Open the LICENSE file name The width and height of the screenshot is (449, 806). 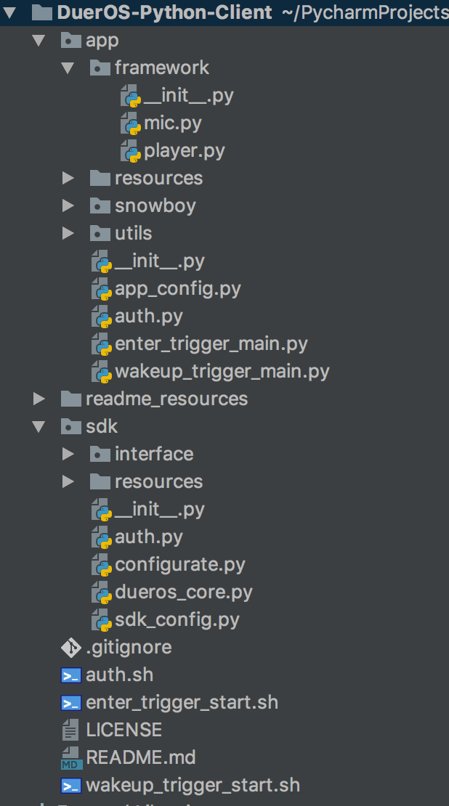124,730
